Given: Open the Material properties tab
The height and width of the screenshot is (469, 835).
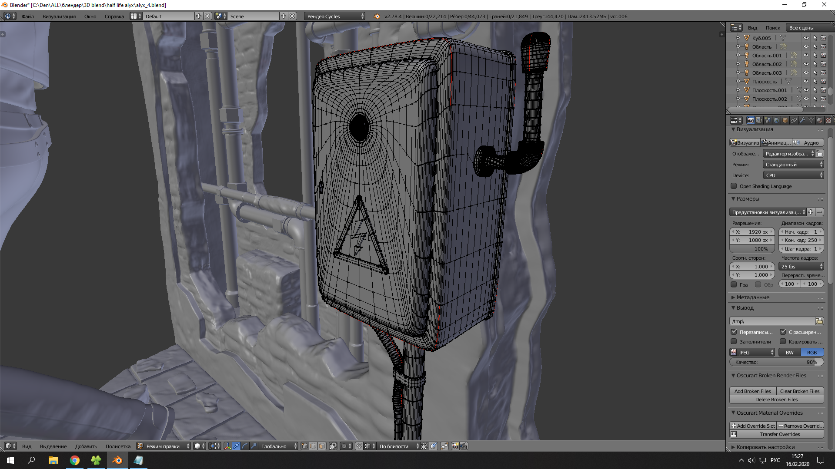Looking at the screenshot, I should (820, 120).
